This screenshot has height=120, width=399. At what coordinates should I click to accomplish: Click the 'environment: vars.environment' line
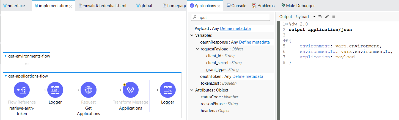click(x=340, y=46)
